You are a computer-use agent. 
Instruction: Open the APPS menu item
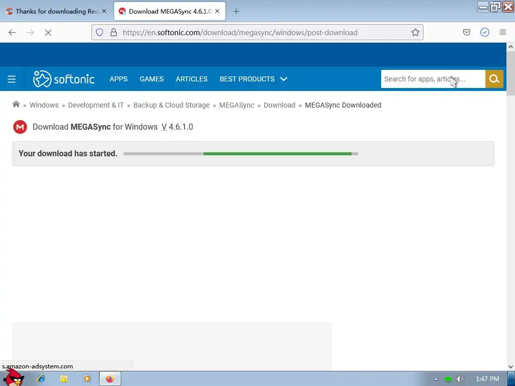tap(119, 79)
